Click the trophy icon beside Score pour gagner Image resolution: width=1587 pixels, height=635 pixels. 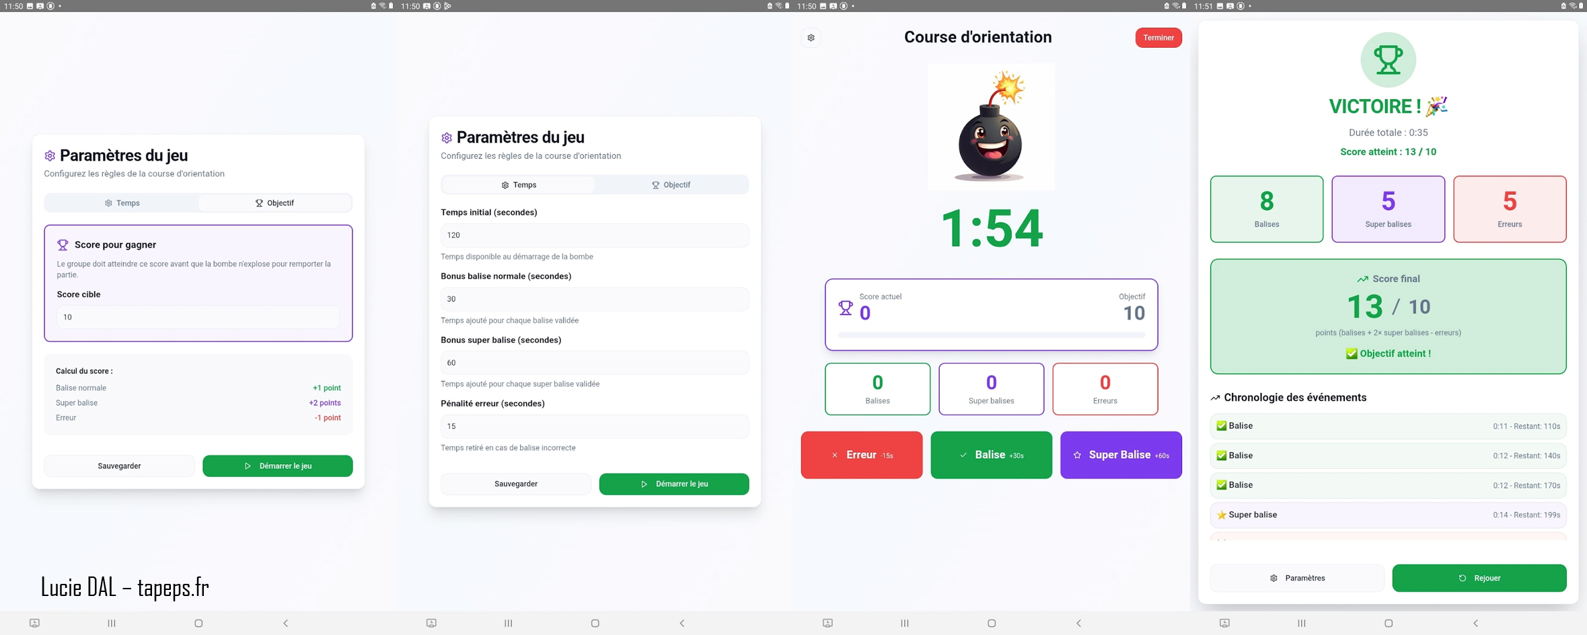tap(63, 245)
